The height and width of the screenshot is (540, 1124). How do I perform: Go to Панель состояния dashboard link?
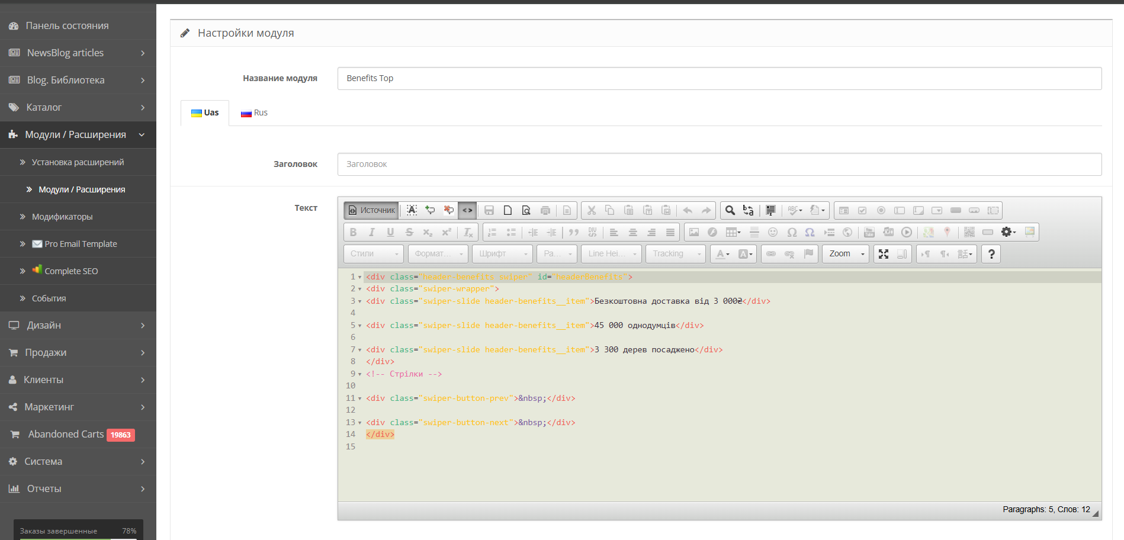point(67,25)
